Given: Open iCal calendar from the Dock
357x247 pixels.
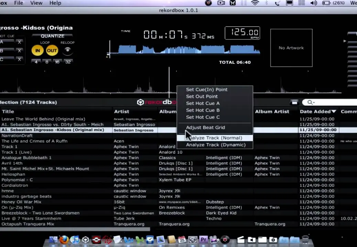Looking at the screenshot, I should point(182,240).
